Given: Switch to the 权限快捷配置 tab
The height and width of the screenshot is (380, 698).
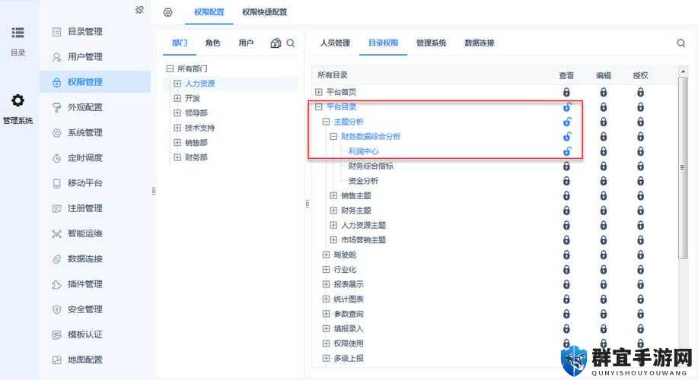Looking at the screenshot, I should point(264,12).
